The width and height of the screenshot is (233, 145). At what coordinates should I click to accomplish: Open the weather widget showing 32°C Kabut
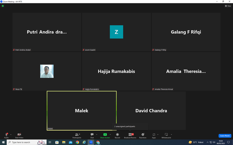pos(196,142)
